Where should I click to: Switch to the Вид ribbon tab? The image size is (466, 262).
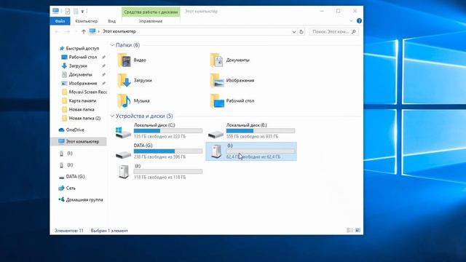coord(111,21)
